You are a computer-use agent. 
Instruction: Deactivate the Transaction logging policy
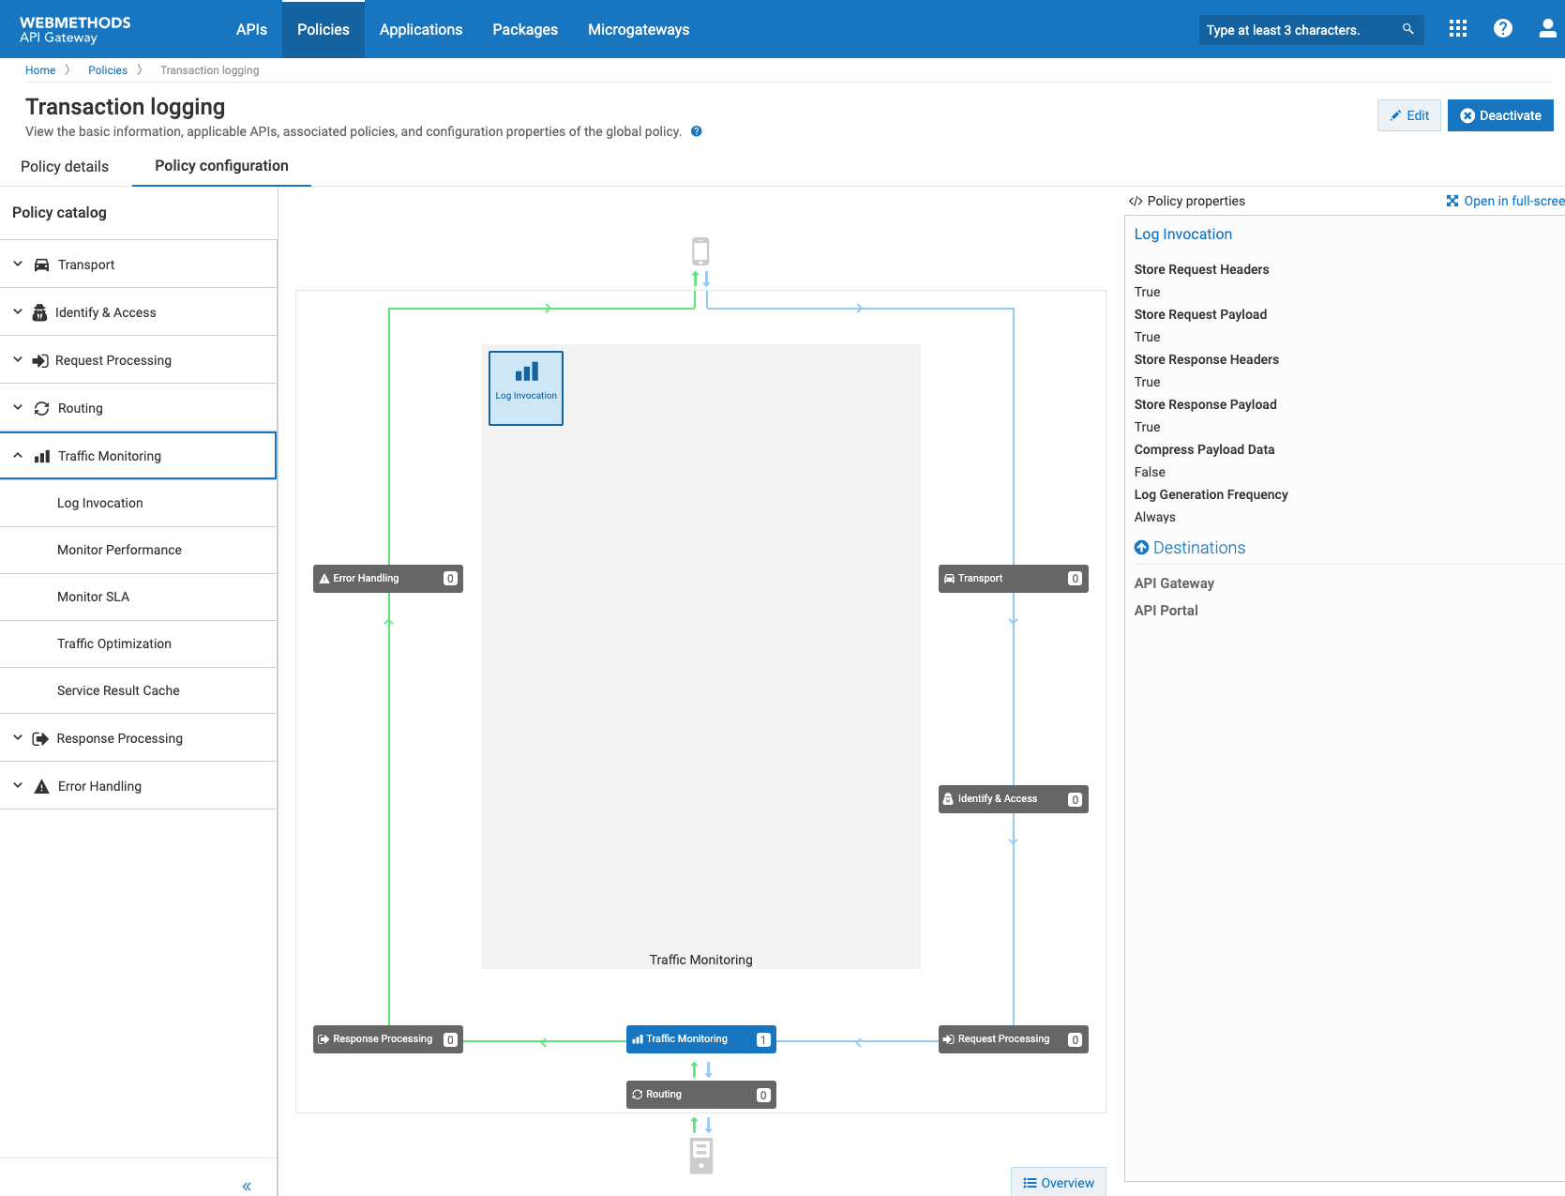click(1499, 115)
